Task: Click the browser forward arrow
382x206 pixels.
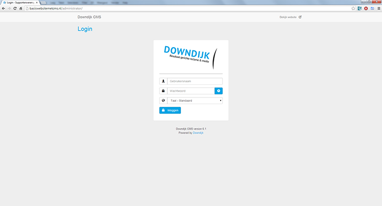Action: [x=9, y=9]
